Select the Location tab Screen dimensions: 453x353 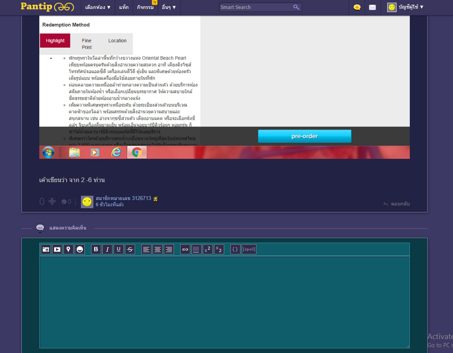117,41
